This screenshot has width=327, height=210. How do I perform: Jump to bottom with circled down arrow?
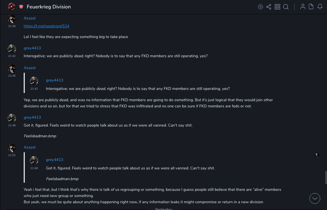[315, 198]
